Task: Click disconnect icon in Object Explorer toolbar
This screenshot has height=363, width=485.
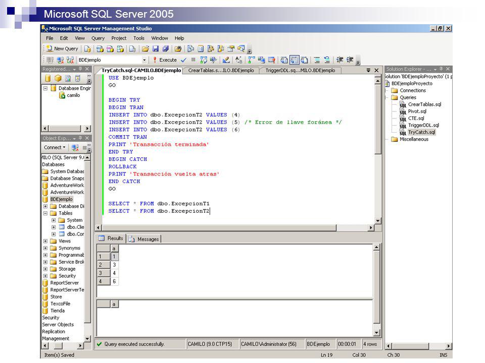Action: [75, 148]
